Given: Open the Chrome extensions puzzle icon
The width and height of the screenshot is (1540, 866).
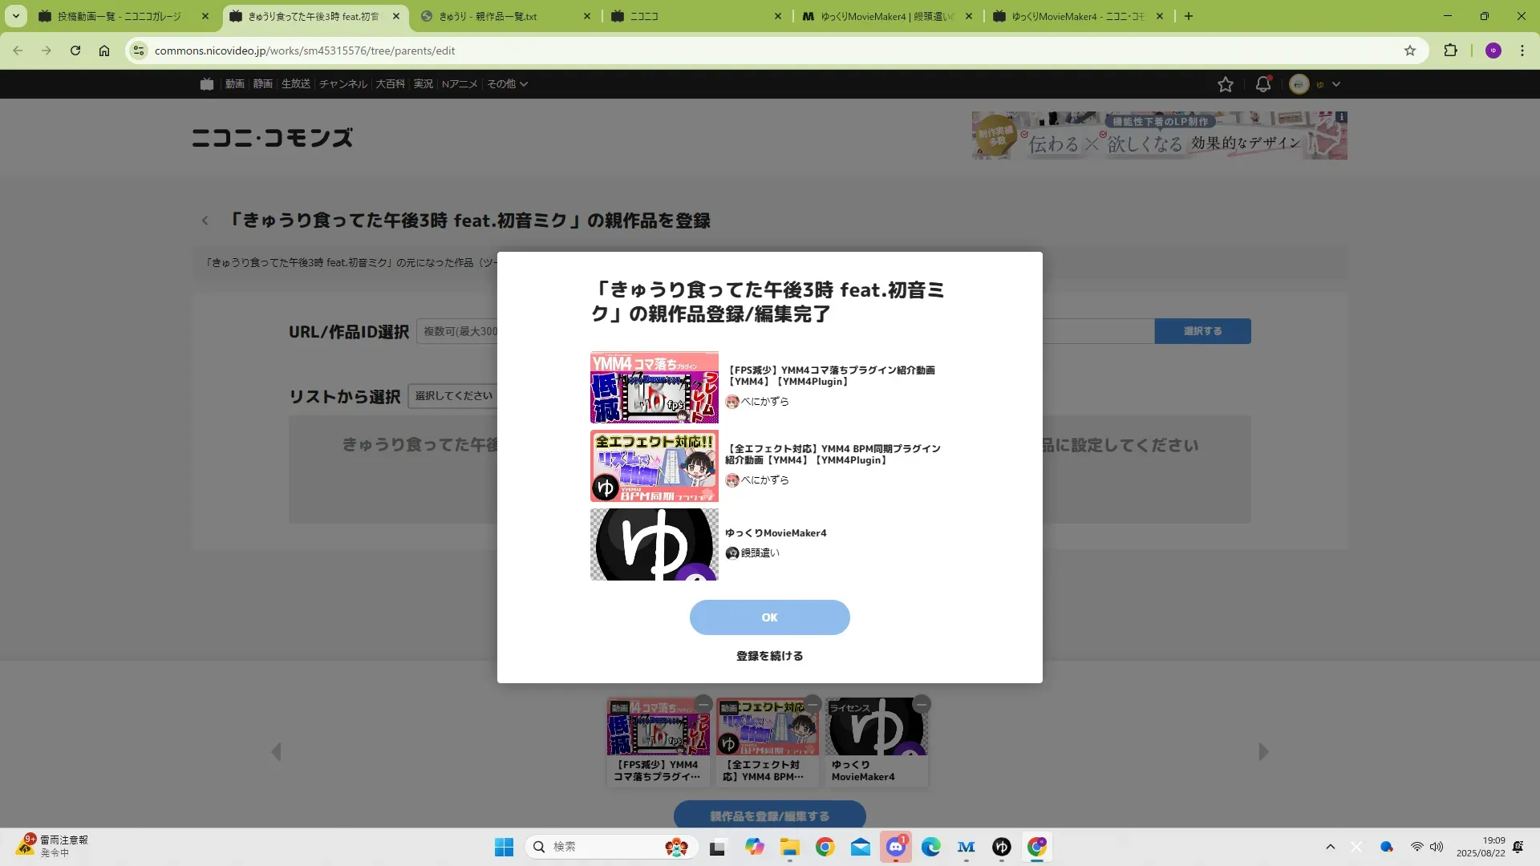Looking at the screenshot, I should [1450, 51].
